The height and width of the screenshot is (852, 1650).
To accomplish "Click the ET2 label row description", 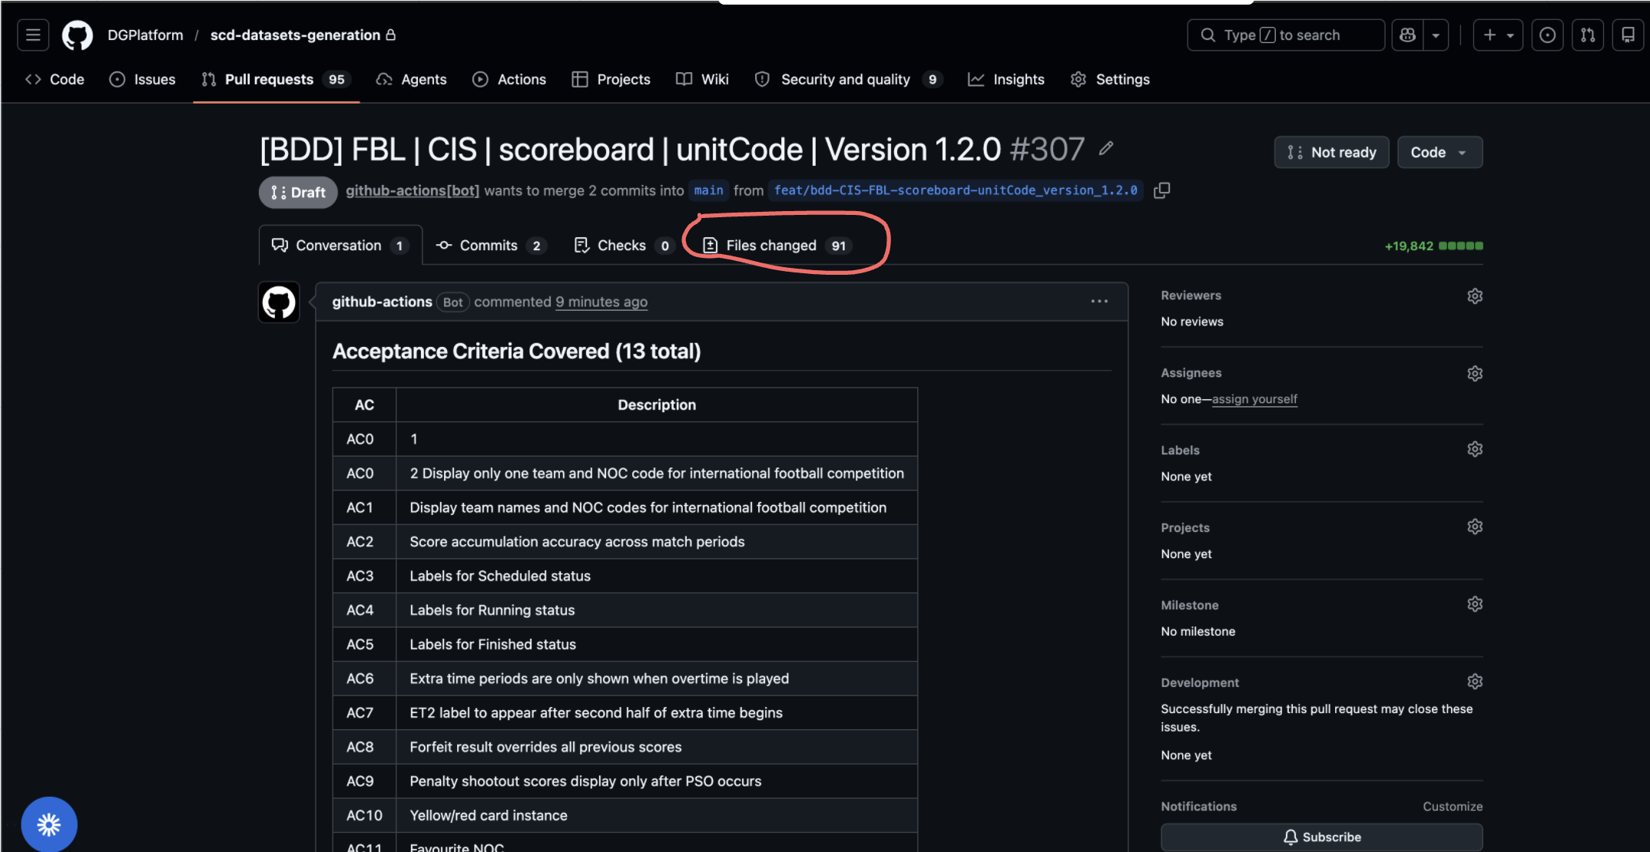I will click(x=596, y=713).
